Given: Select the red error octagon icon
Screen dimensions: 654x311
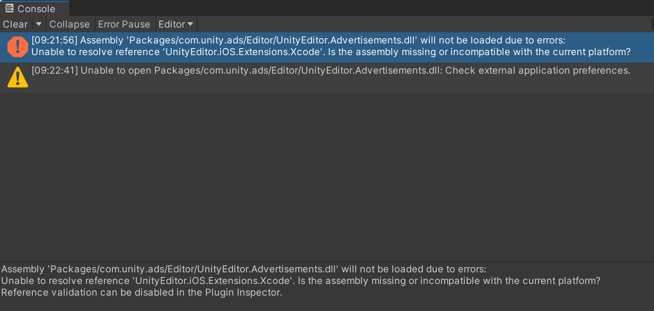Looking at the screenshot, I should pos(17,47).
